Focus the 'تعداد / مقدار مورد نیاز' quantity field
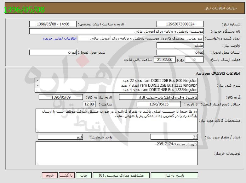The width and height of the screenshot is (246, 183). click(x=174, y=137)
